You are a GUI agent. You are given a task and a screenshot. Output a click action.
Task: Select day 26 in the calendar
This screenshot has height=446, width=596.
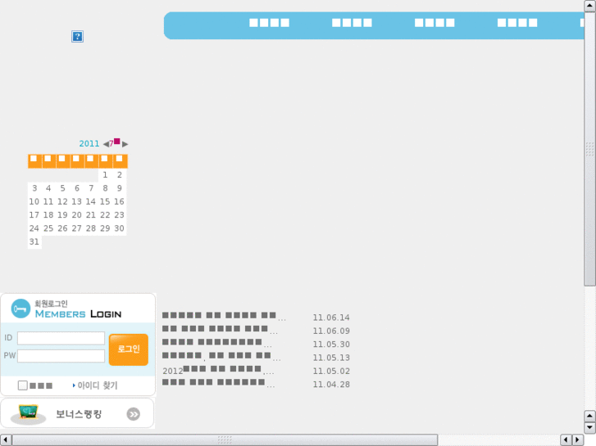(x=63, y=228)
